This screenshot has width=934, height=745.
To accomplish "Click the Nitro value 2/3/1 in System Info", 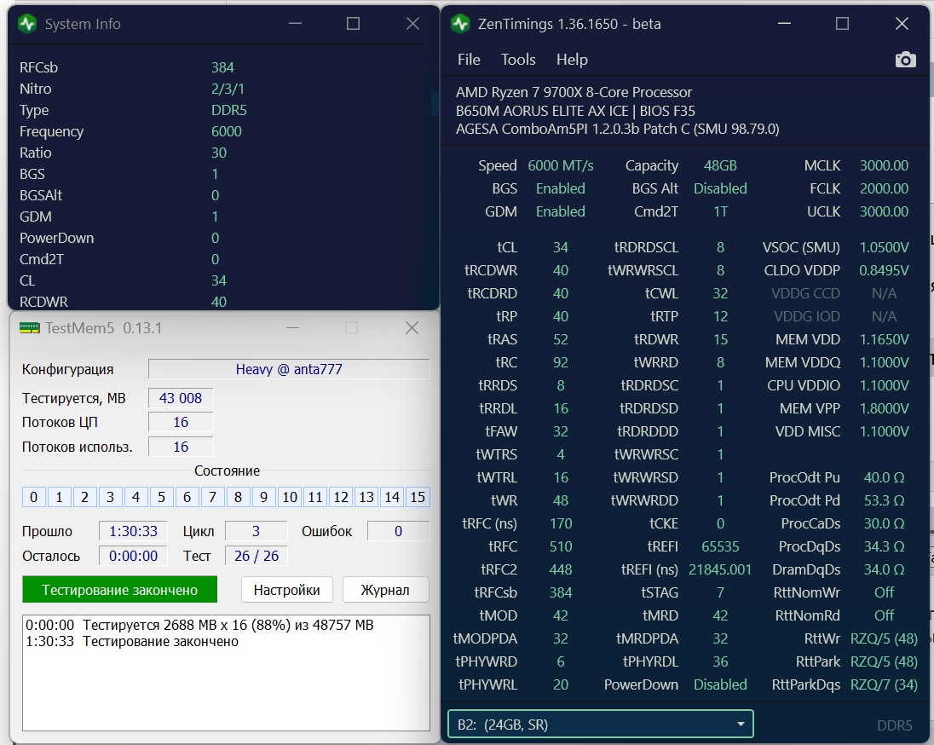I will [x=228, y=89].
